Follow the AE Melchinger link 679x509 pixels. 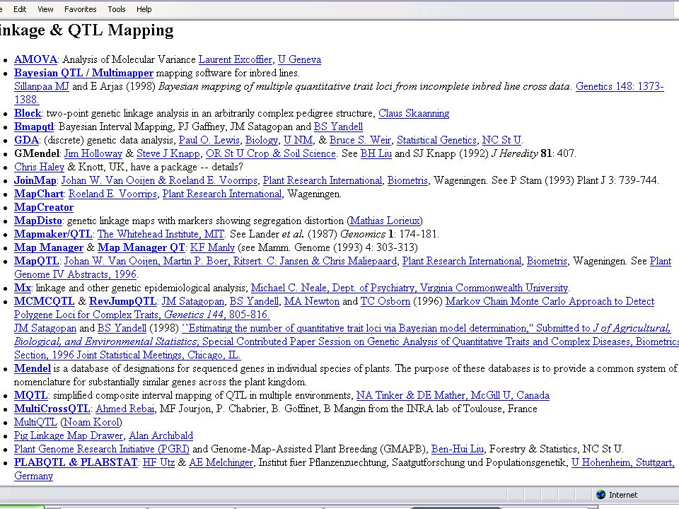(221, 462)
